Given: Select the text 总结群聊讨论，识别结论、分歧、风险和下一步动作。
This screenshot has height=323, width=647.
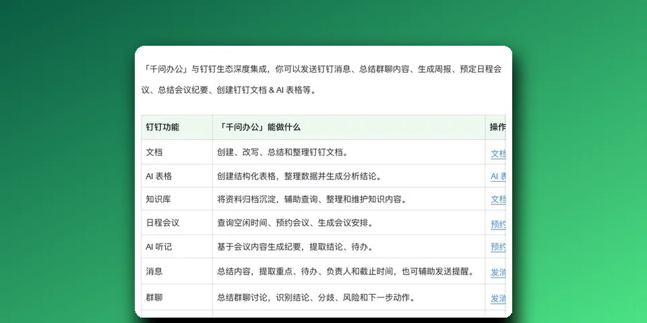Looking at the screenshot, I should 316,297.
